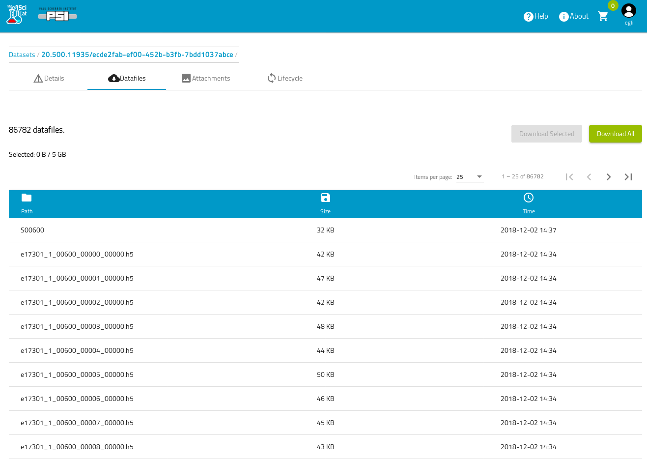Select file e17301_1_00600_00004_00000.h5 row
Image resolution: width=647 pixels, height=460 pixels.
(x=77, y=350)
